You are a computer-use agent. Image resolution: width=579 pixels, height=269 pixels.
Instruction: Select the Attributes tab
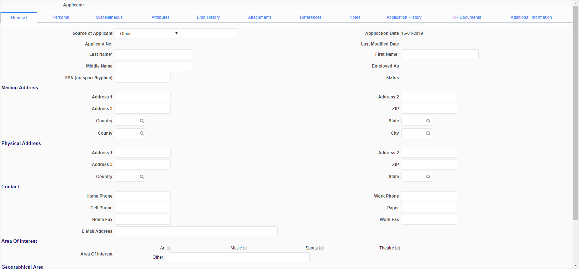click(x=160, y=17)
